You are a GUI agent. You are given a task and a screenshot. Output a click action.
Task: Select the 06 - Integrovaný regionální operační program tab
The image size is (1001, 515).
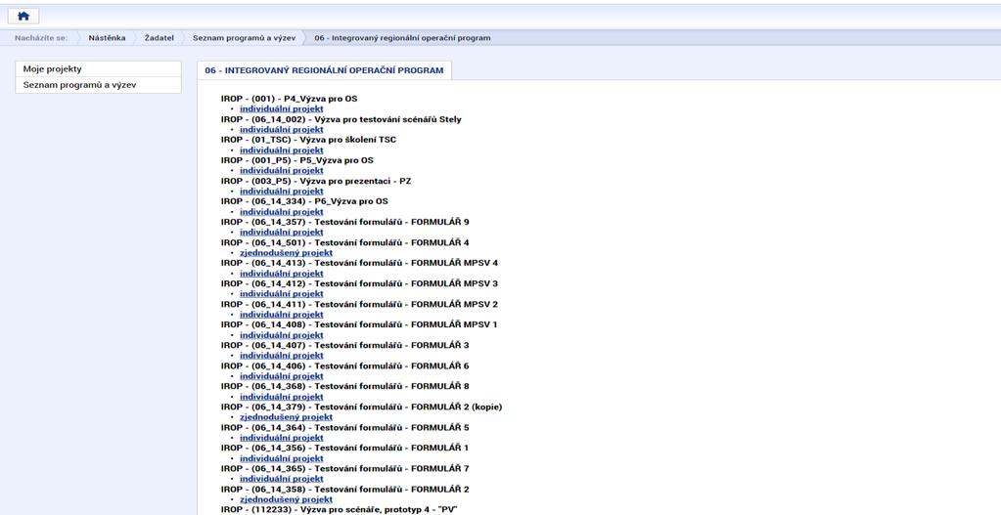point(324,70)
